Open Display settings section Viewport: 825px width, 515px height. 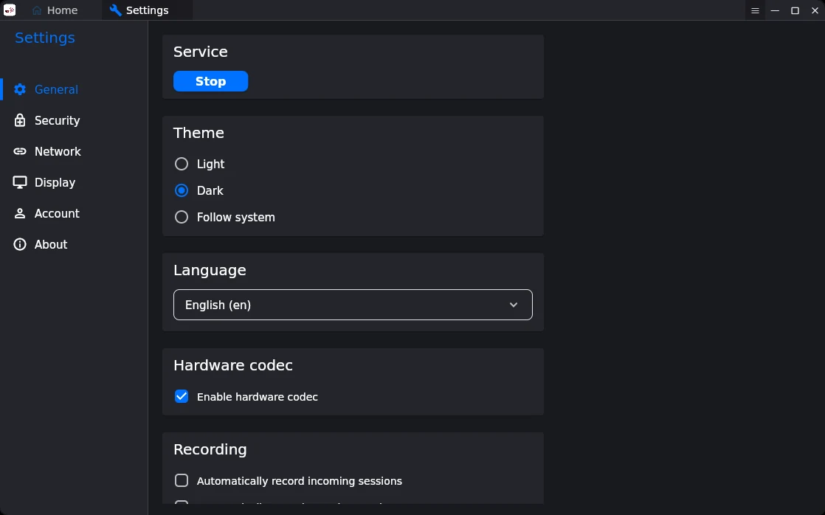point(74,182)
